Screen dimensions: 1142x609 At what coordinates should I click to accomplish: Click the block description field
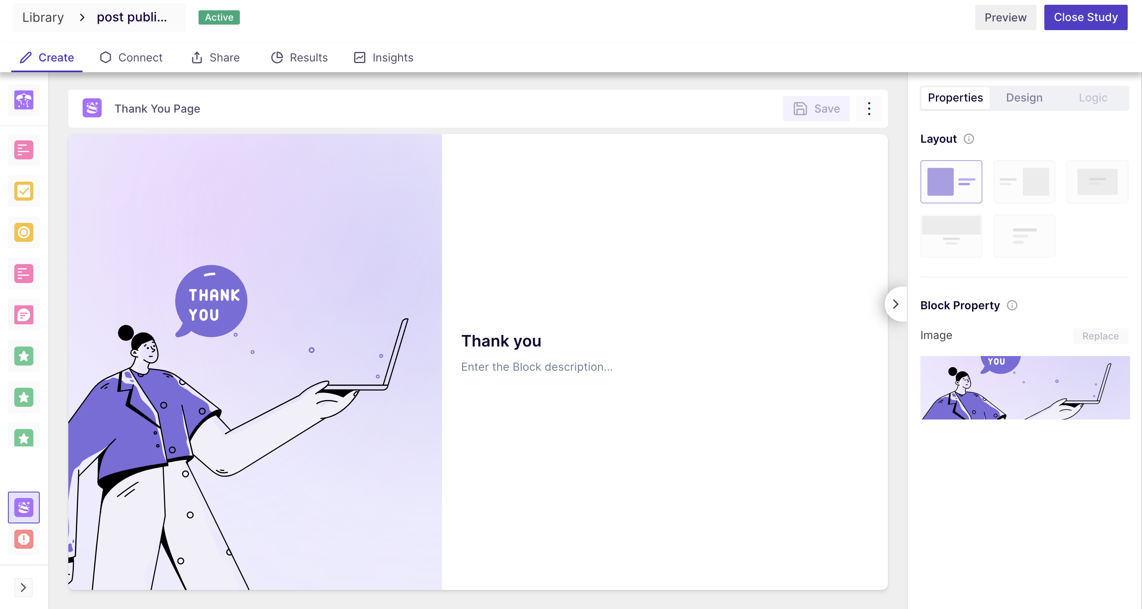pos(536,367)
